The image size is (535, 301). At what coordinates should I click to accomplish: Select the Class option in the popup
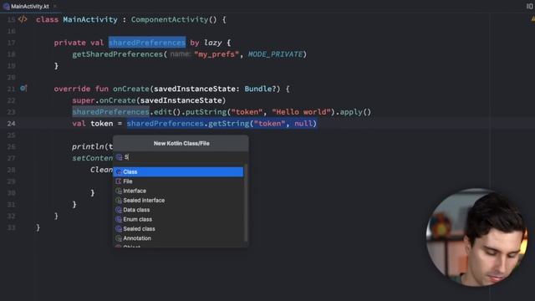[178, 171]
